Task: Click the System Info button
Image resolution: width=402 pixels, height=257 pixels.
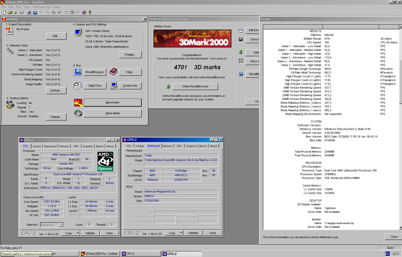Action: [130, 86]
